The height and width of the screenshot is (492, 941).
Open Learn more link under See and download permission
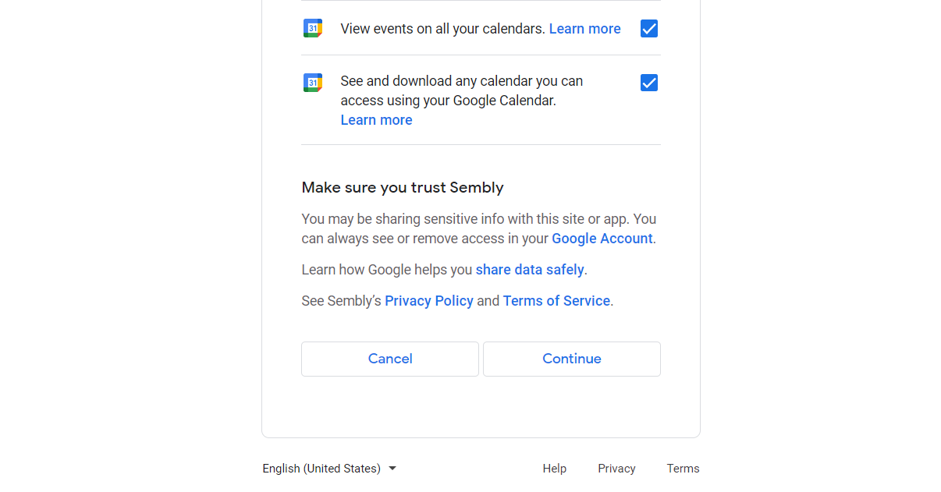click(376, 120)
